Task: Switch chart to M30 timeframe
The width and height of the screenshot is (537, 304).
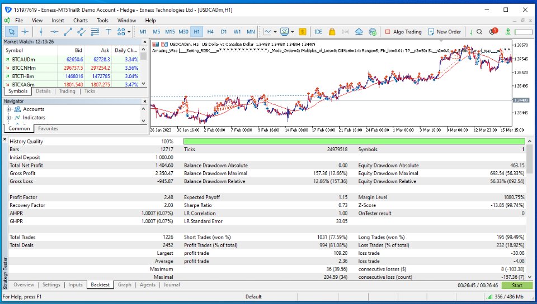Action: tap(183, 32)
